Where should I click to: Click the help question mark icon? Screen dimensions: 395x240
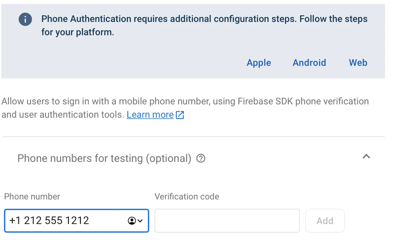pos(201,159)
